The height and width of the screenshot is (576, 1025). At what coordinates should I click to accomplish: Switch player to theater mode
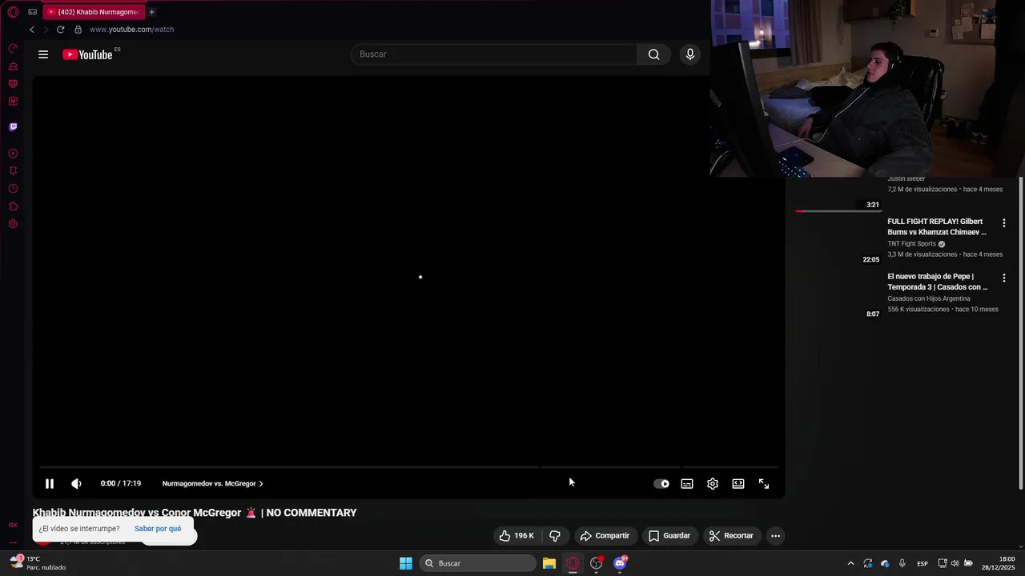click(x=738, y=483)
